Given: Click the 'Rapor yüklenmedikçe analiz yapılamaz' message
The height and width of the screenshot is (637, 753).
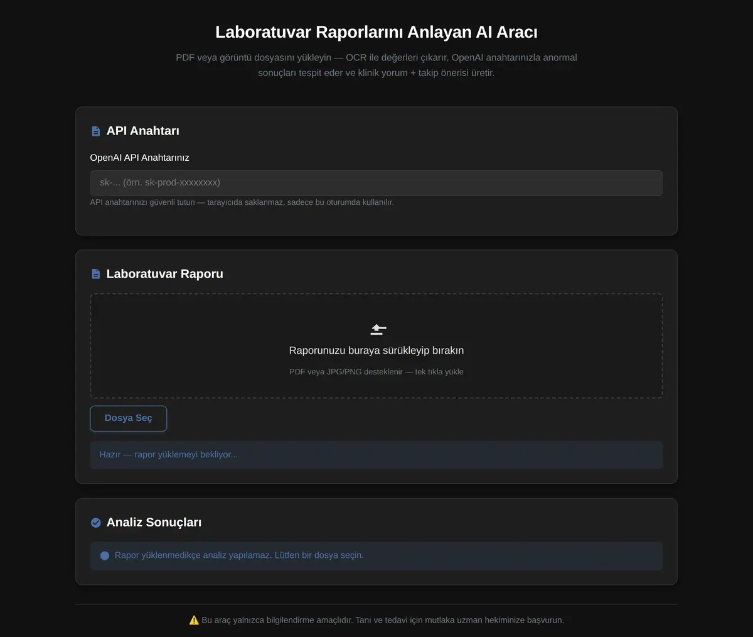Looking at the screenshot, I should click(x=376, y=556).
